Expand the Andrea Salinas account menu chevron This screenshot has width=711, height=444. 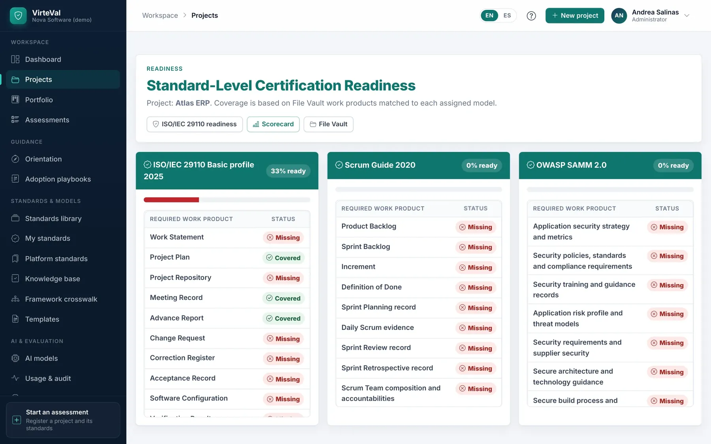[x=687, y=16]
